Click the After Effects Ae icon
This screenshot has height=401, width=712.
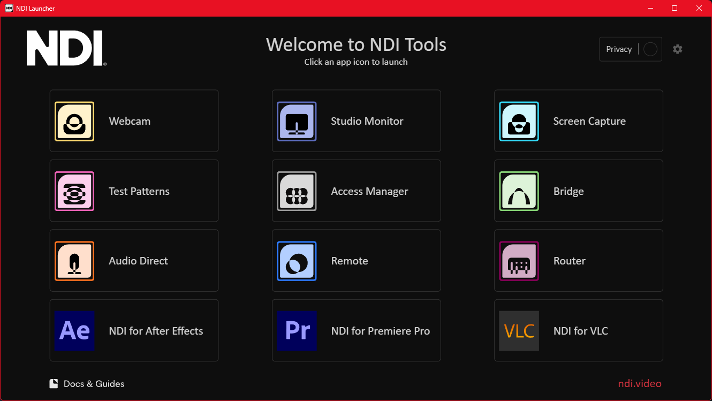[74, 331]
